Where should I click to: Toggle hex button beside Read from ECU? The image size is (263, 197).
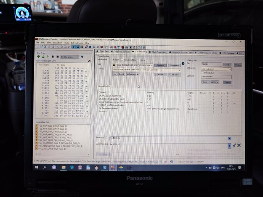(229, 139)
